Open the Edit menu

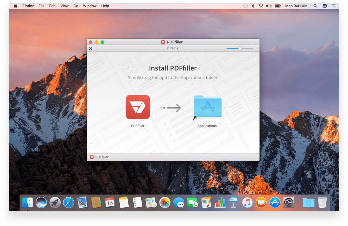point(52,6)
